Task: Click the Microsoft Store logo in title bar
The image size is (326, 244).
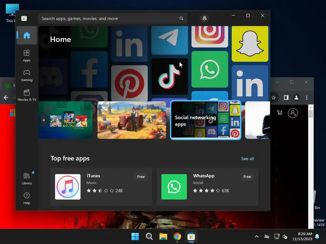Action: tap(24, 18)
